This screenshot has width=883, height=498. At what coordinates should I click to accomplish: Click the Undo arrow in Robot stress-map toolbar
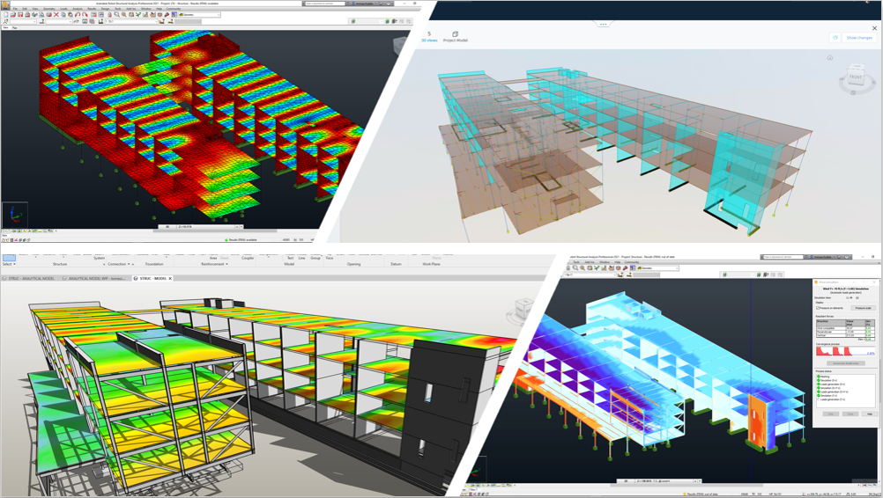(78, 15)
